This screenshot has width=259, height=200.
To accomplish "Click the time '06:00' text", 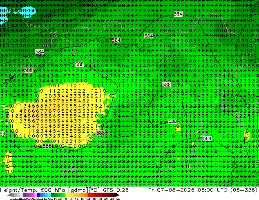I will click(206, 190).
